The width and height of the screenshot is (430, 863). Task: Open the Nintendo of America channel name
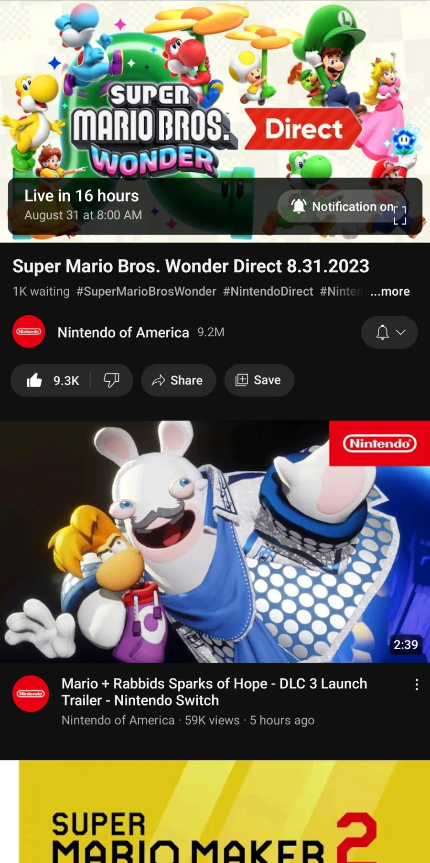click(123, 332)
